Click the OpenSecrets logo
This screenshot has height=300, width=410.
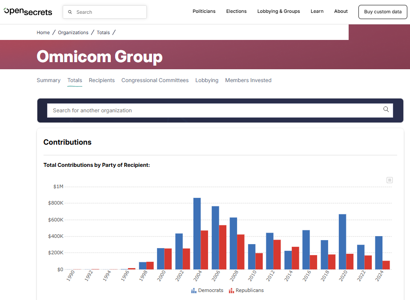coord(28,12)
